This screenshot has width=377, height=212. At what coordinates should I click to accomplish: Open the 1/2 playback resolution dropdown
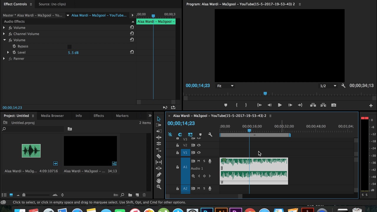[328, 86]
